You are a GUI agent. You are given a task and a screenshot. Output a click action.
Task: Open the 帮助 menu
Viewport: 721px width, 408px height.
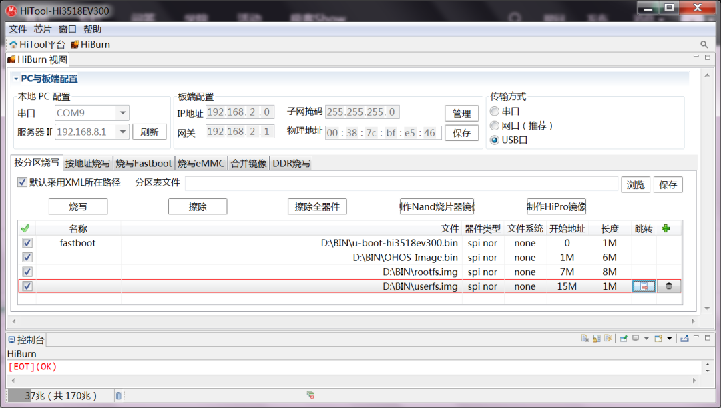point(92,29)
